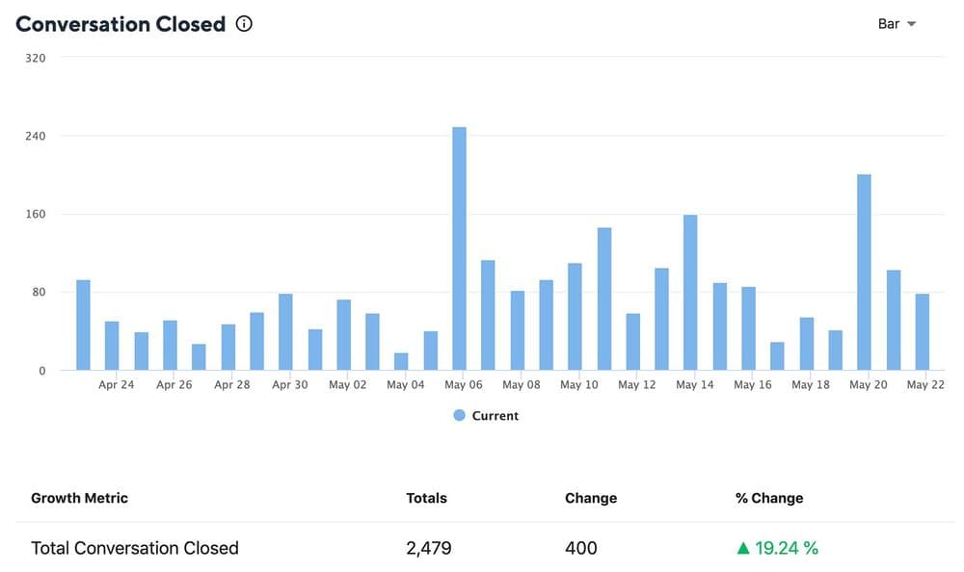Screen dimensions: 964x572
Task: Open the Bar chart type dropdown
Action: click(896, 24)
